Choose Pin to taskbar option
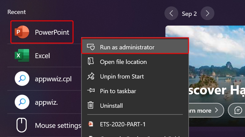 point(135,91)
